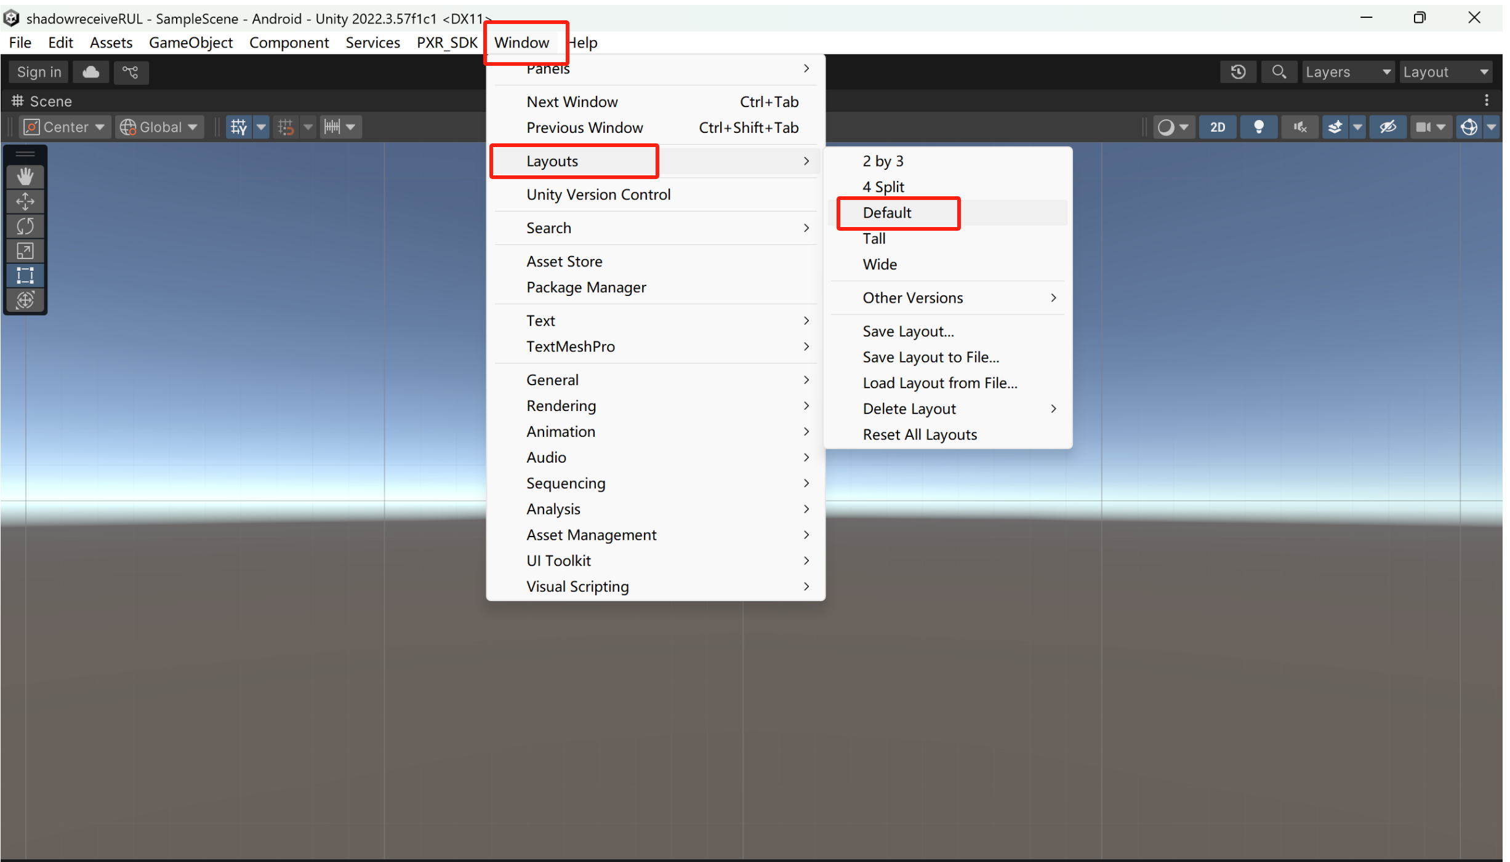Open the Global rotation dropdown
Image resolution: width=1510 pixels, height=862 pixels.
click(159, 127)
